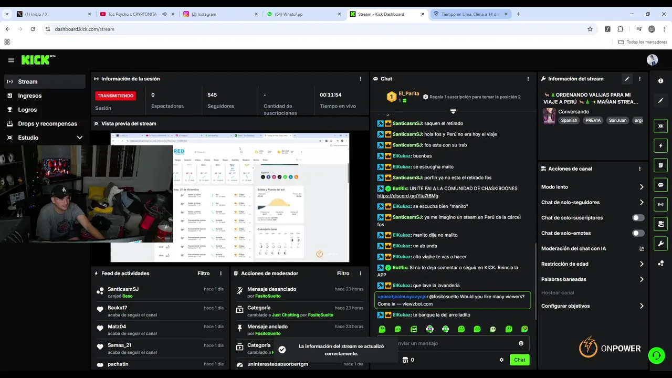
Task: Toggle the lightning activity feed icon
Action: click(x=660, y=145)
